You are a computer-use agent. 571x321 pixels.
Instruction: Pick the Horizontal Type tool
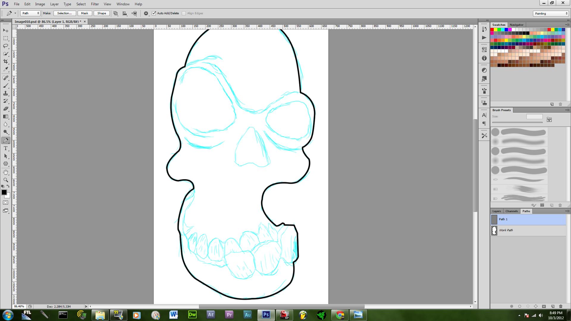[x=6, y=148]
